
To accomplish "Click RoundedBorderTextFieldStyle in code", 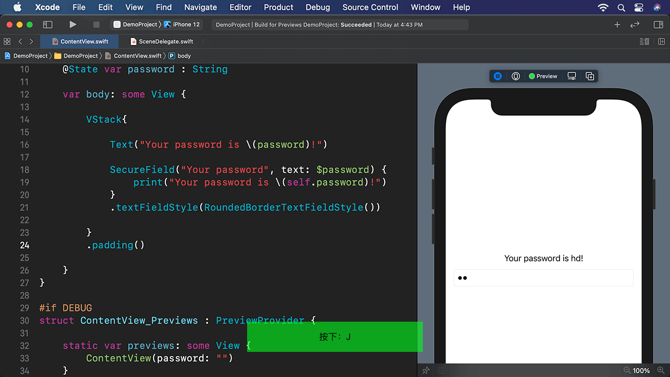I will [283, 208].
